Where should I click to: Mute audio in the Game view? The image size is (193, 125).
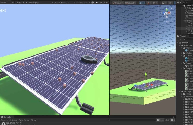tap(97, 2)
